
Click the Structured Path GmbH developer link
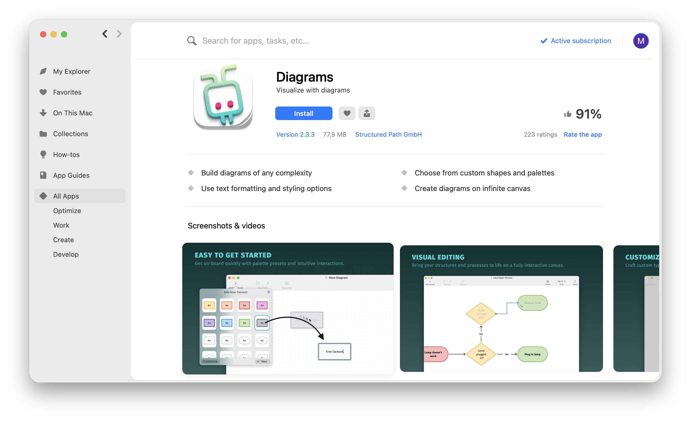(388, 134)
